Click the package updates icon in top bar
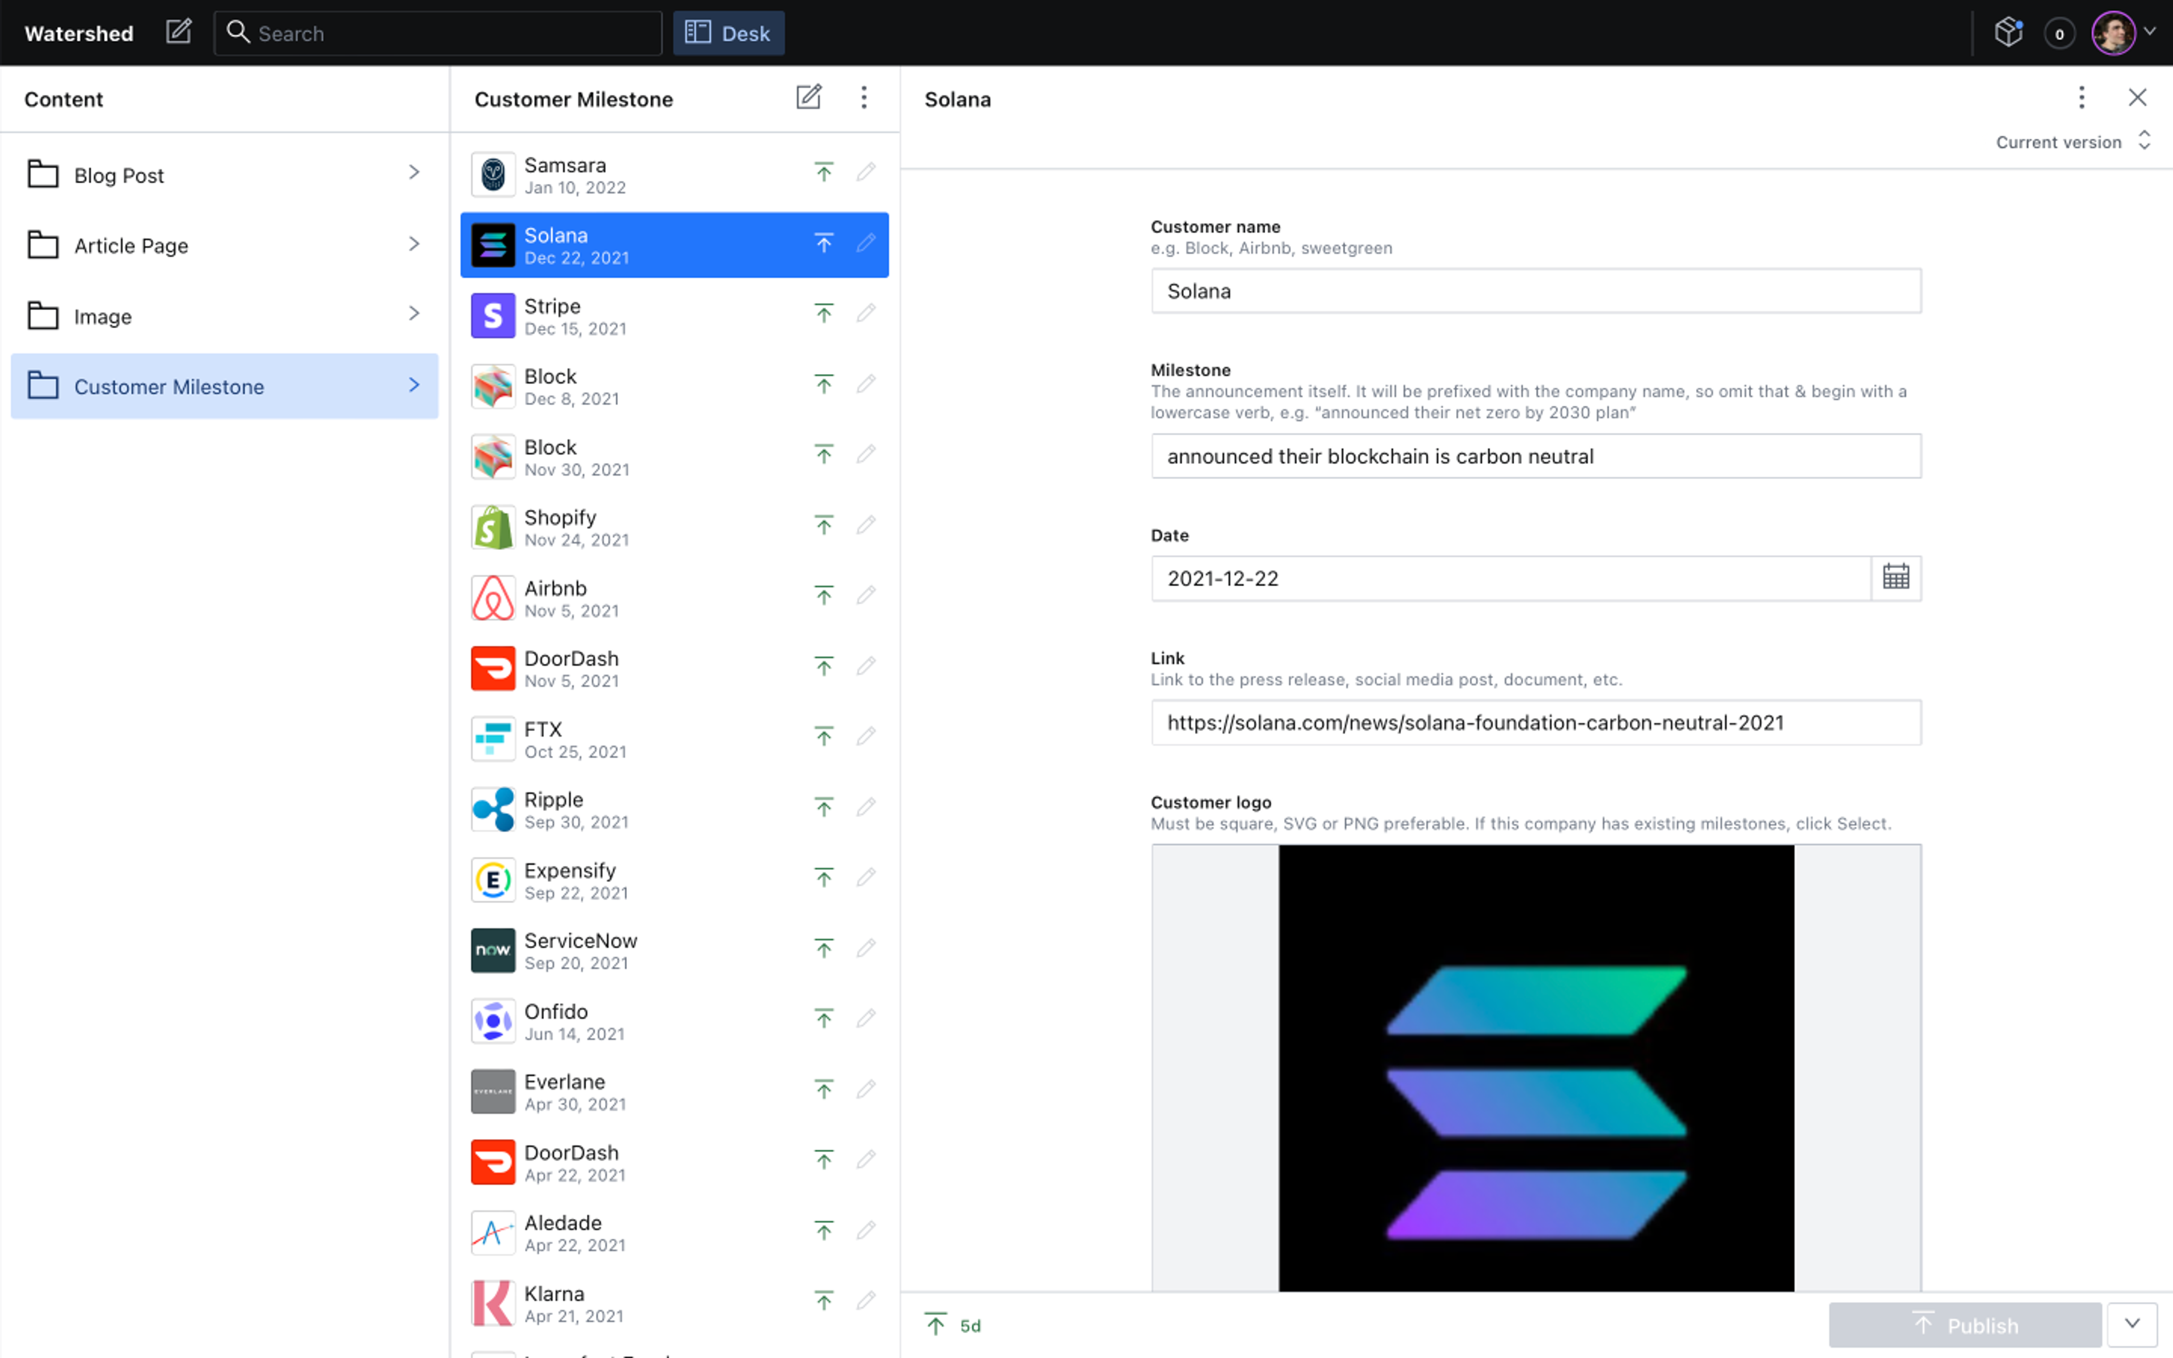The image size is (2173, 1358). point(2008,32)
